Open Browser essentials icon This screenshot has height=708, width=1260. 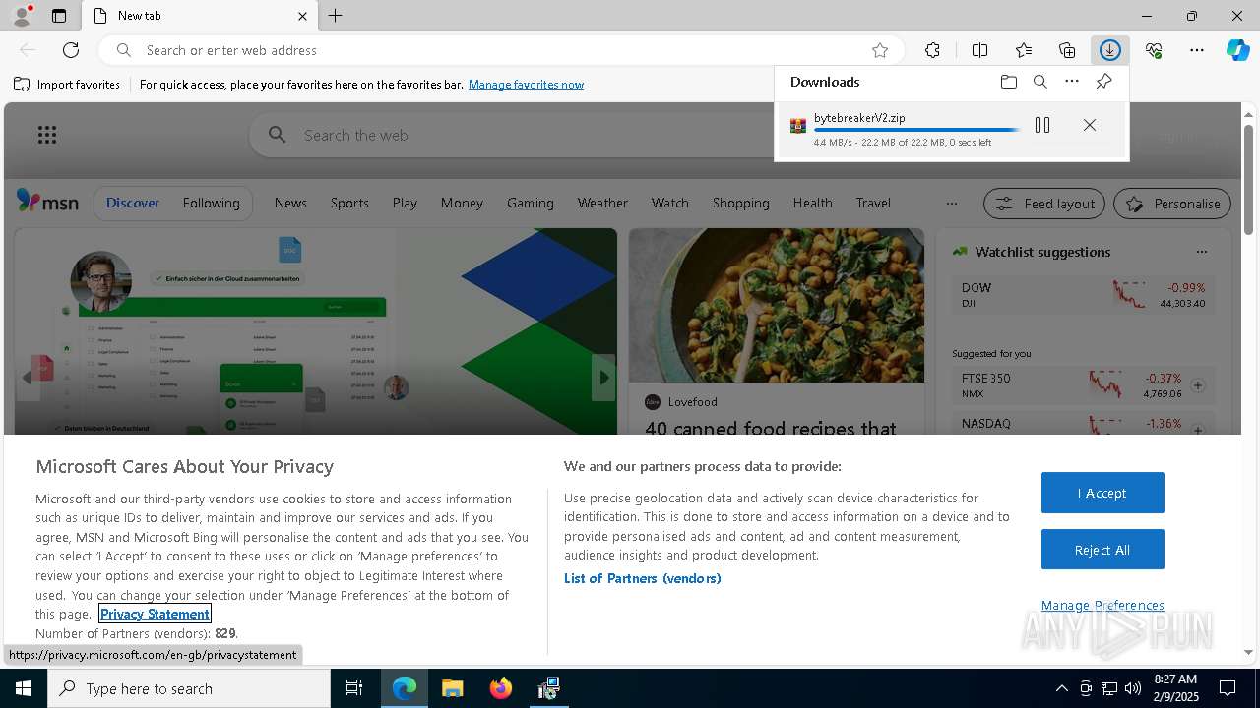pos(1154,50)
